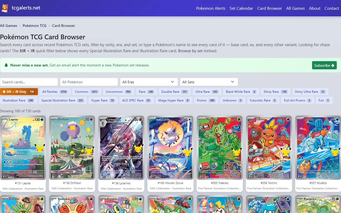Select the Shiny Ultra Rare filter chip
Screen dimensions: 341x213
click(x=310, y=92)
